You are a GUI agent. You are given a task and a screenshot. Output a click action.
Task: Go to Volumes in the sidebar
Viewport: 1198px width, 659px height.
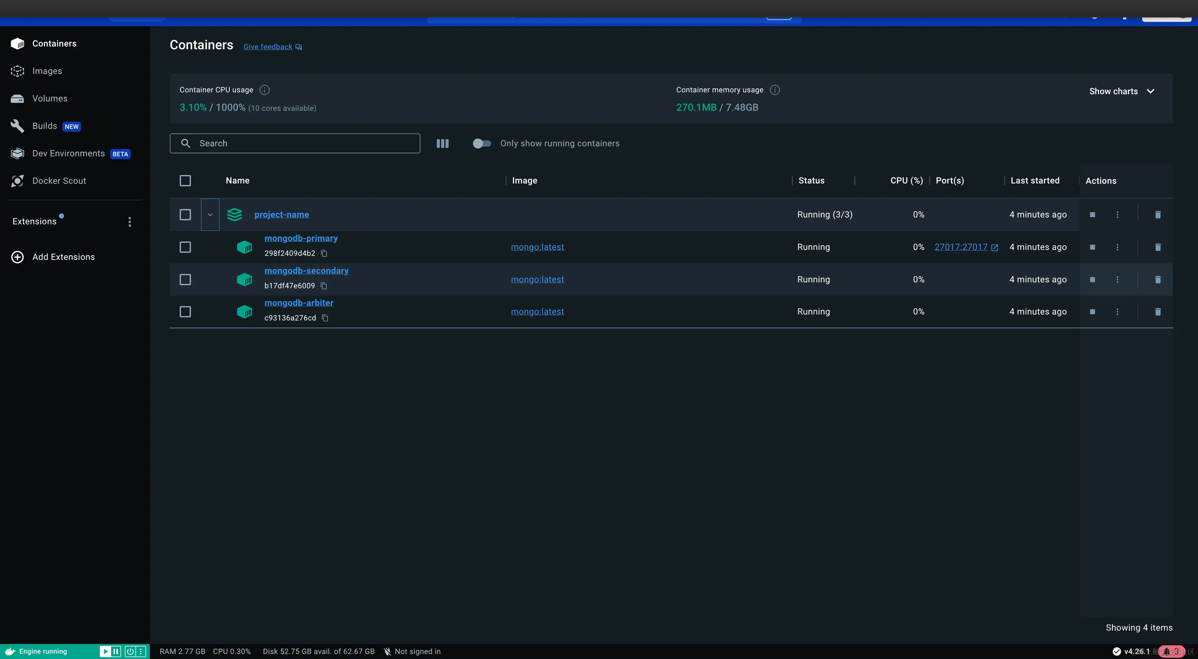click(x=50, y=98)
